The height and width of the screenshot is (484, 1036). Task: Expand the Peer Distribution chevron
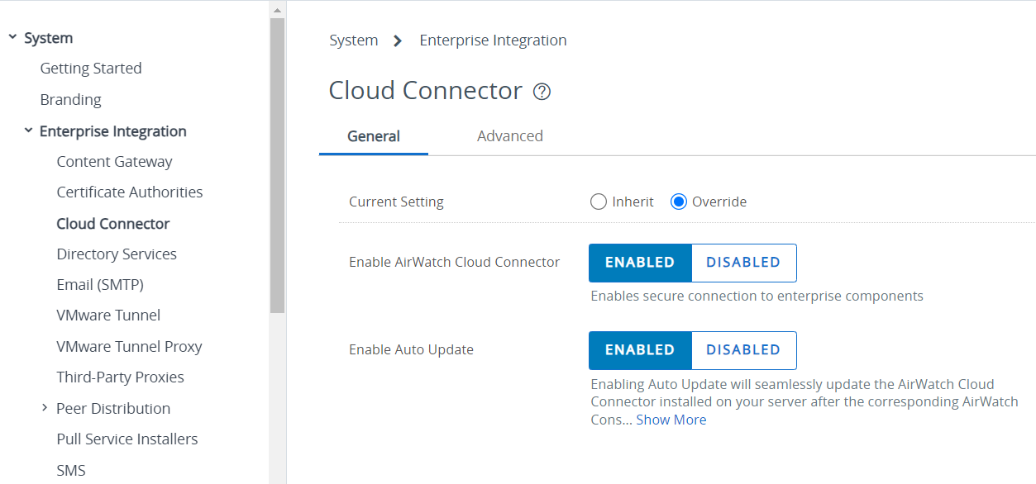pyautogui.click(x=45, y=408)
